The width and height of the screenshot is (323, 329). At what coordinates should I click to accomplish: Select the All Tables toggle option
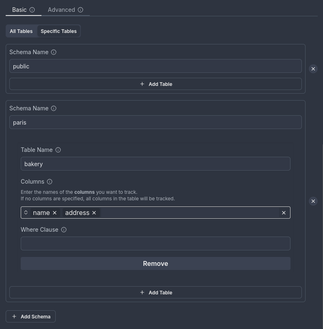pyautogui.click(x=21, y=31)
